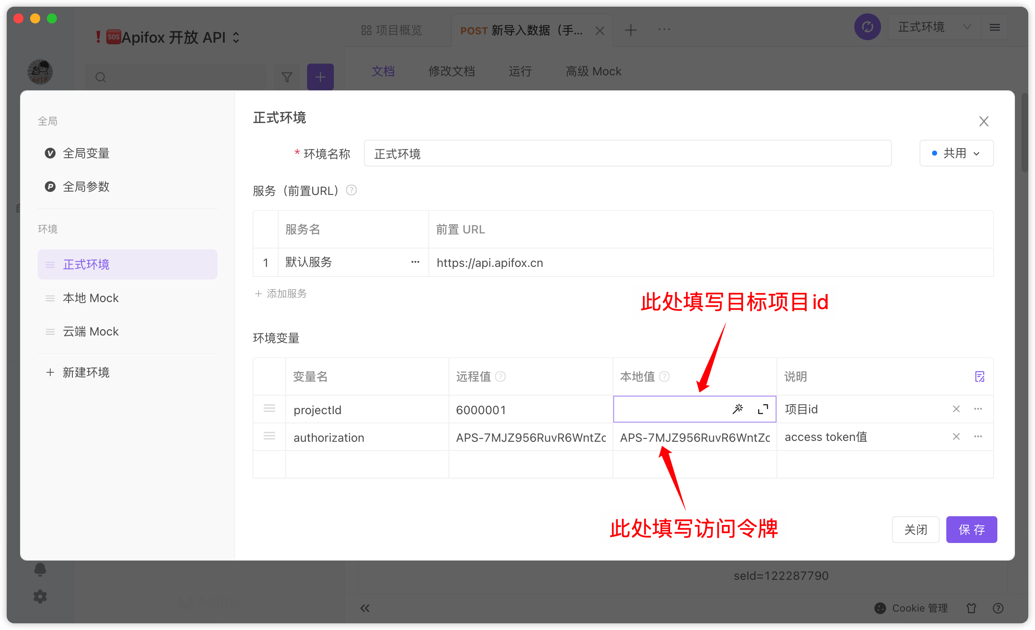Open more options for 默认服务 row
This screenshot has width=1035, height=630.
415,262
